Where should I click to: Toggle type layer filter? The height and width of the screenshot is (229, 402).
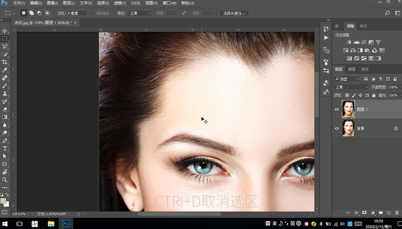380,79
